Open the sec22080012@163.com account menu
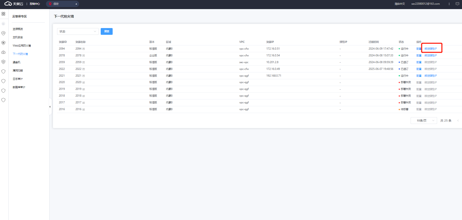This screenshot has width=462, height=220. point(425,4)
